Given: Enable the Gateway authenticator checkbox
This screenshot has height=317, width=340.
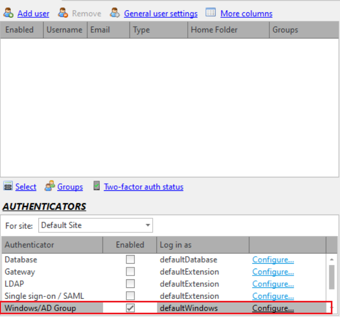Looking at the screenshot, I should click(x=130, y=272).
